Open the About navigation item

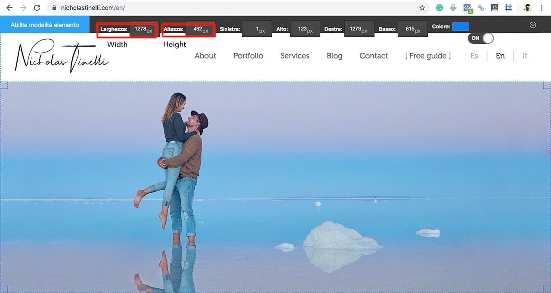[x=205, y=56]
